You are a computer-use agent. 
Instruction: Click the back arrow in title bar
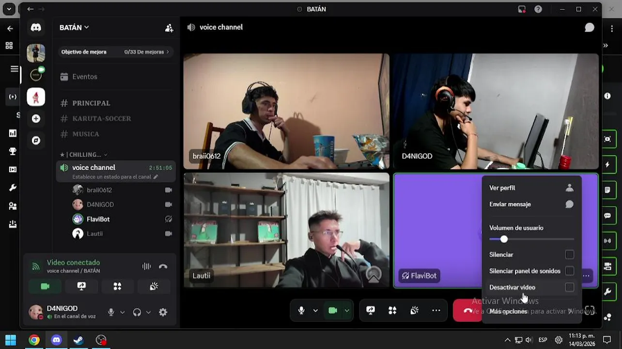point(31,9)
